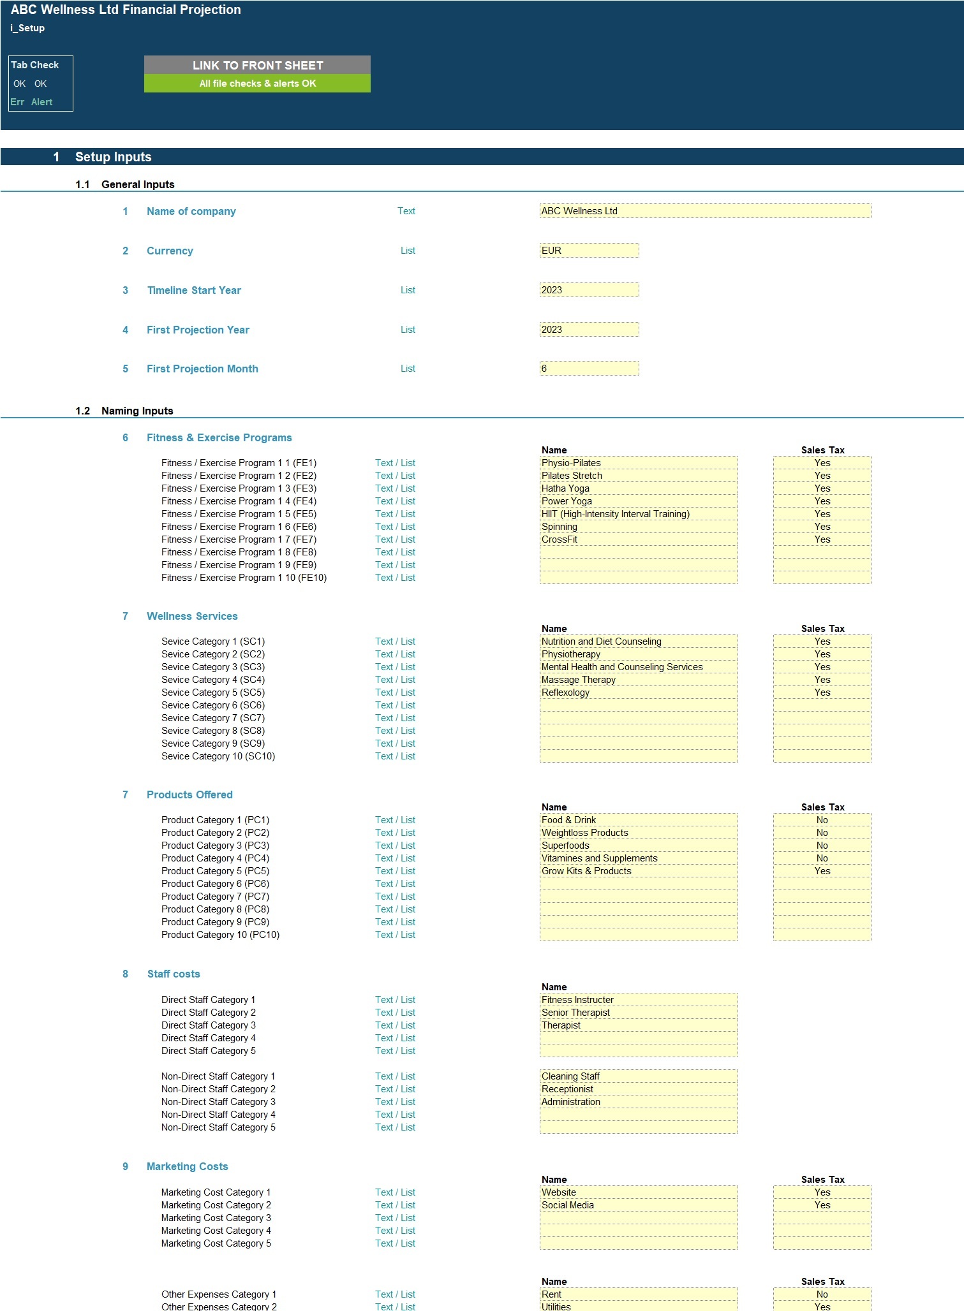964x1311 pixels.
Task: Open Sales Tax dropdown for Grow Kits & Products
Action: click(822, 871)
